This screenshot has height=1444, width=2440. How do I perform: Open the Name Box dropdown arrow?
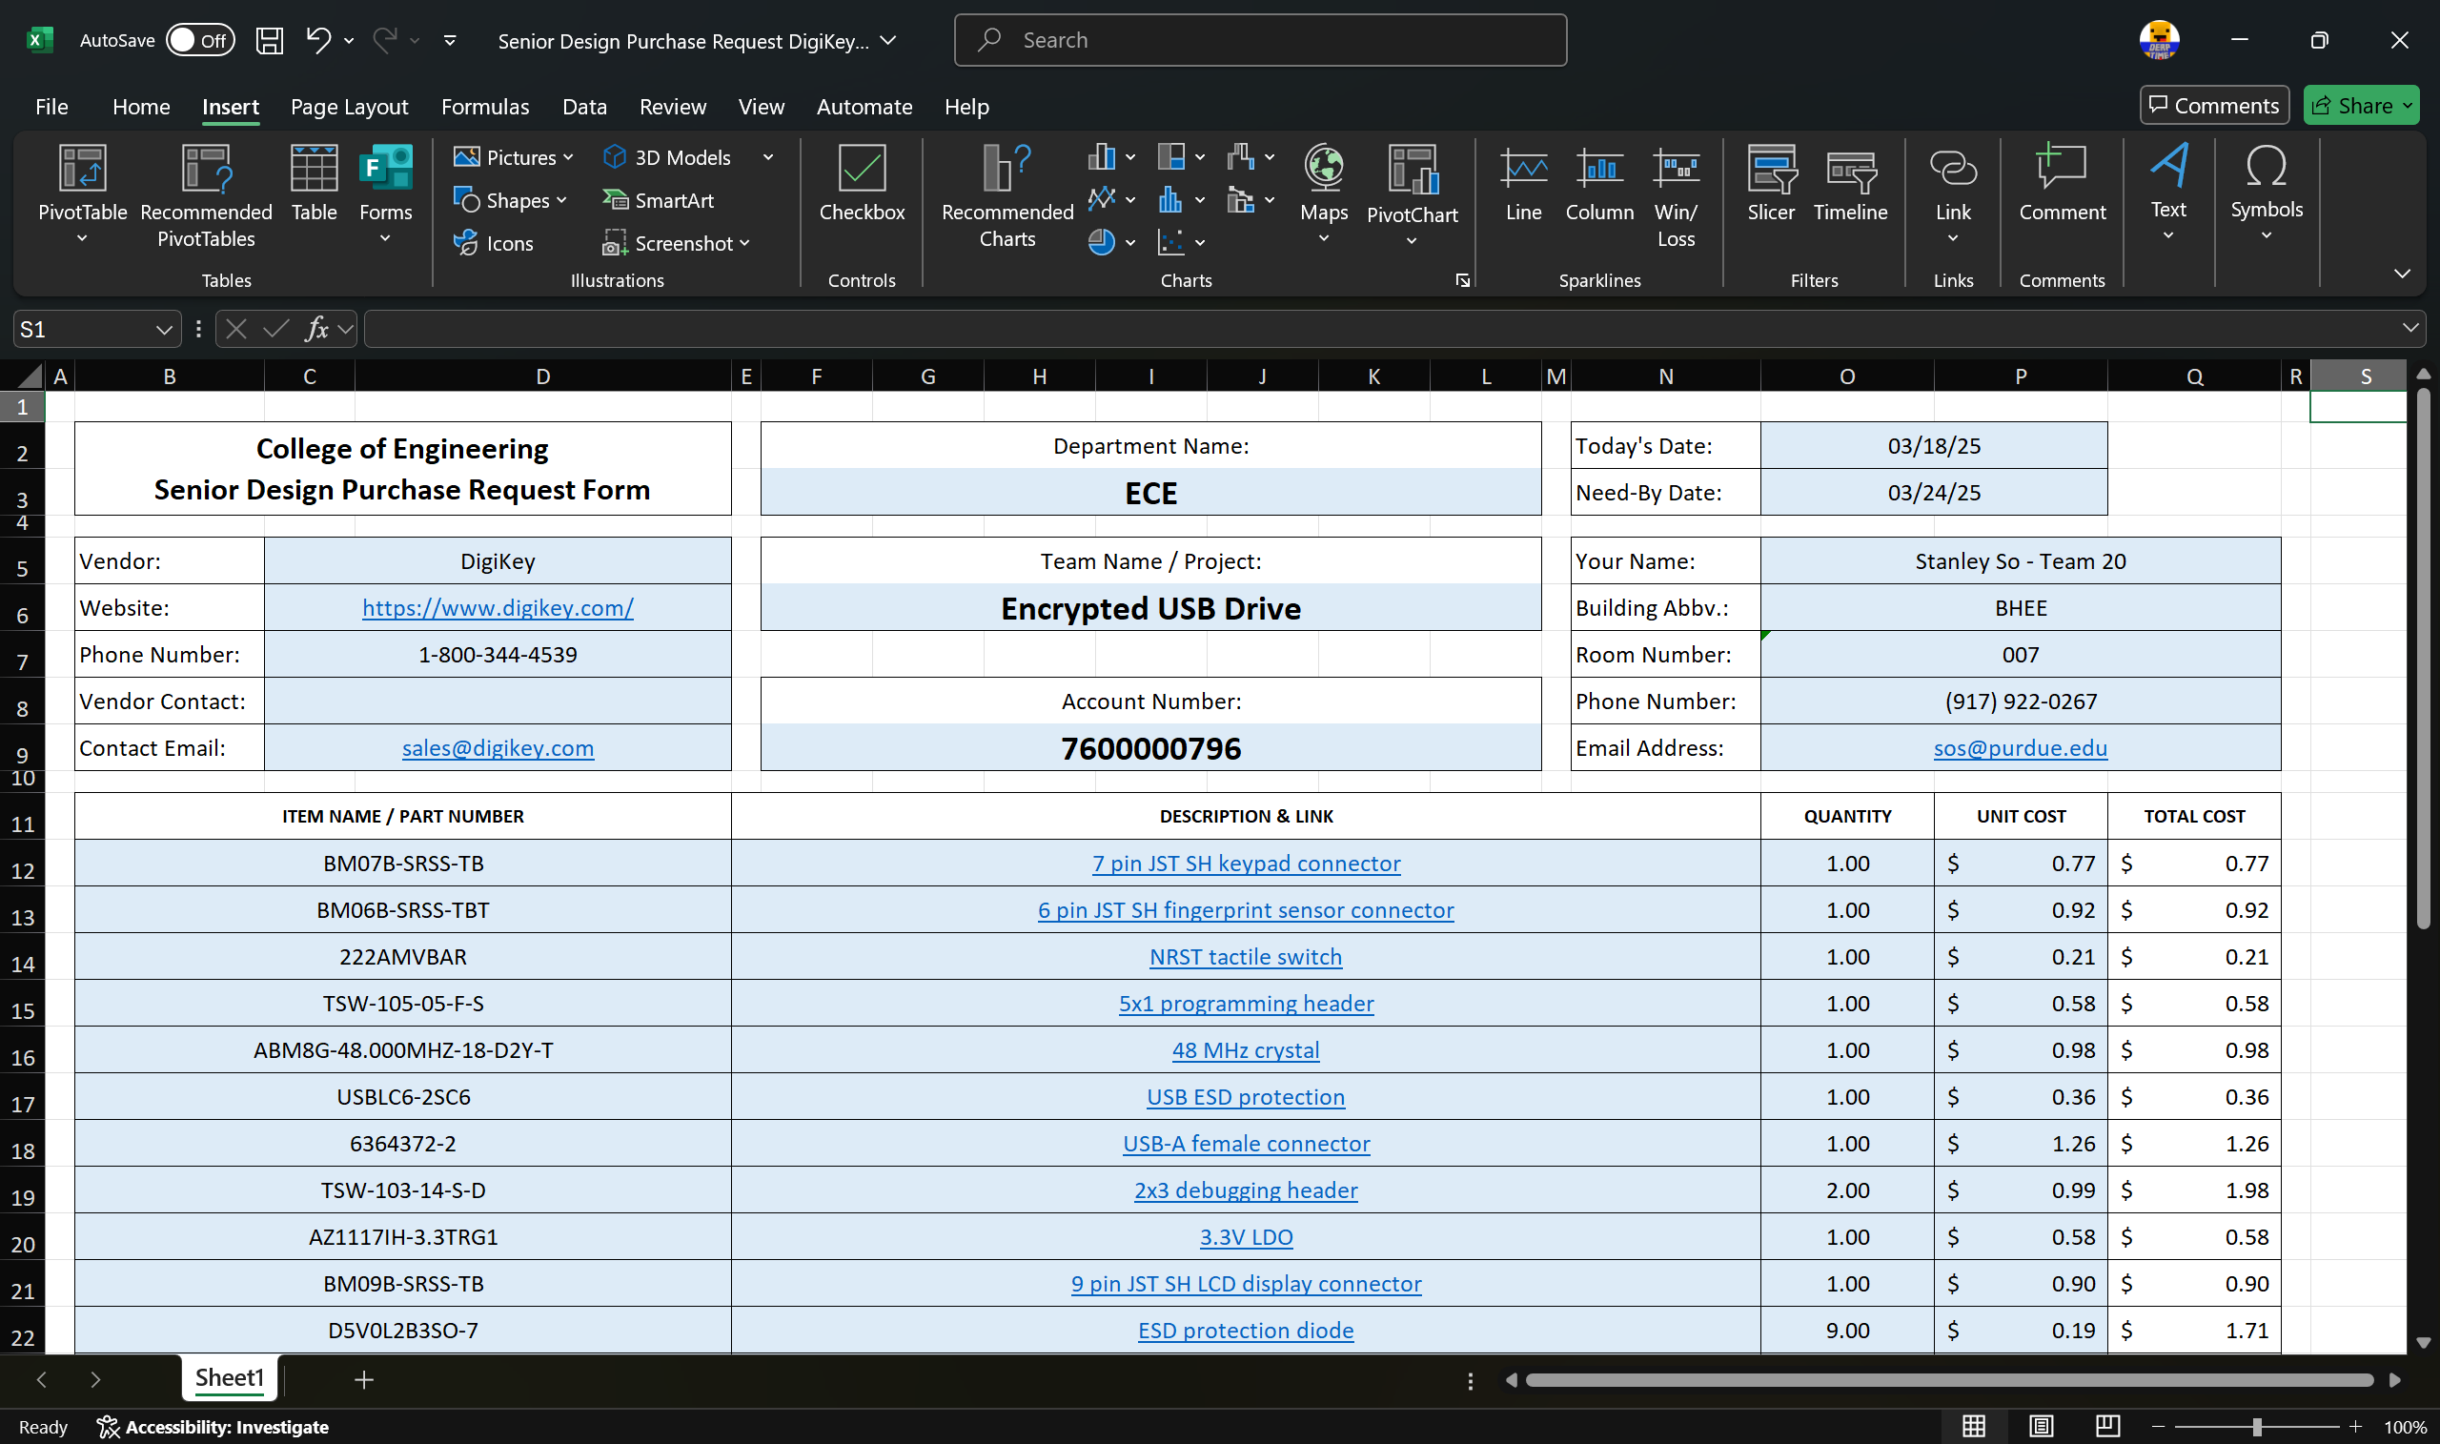pos(163,330)
